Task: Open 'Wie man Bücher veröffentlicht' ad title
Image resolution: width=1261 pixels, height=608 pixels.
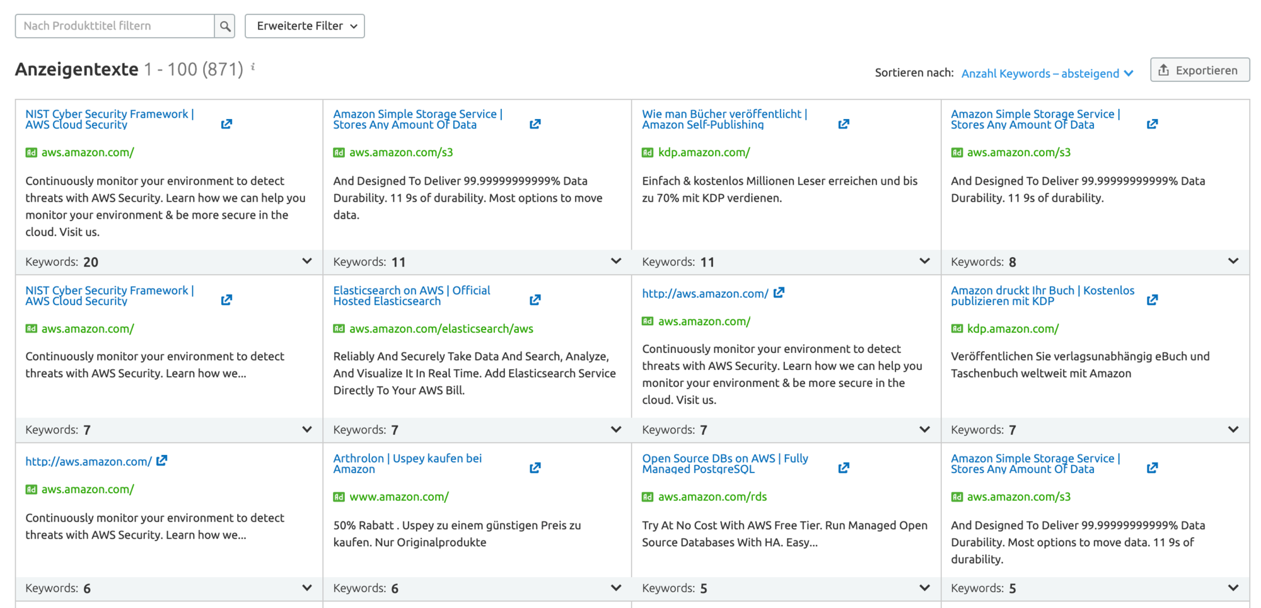Action: pyautogui.click(x=724, y=119)
